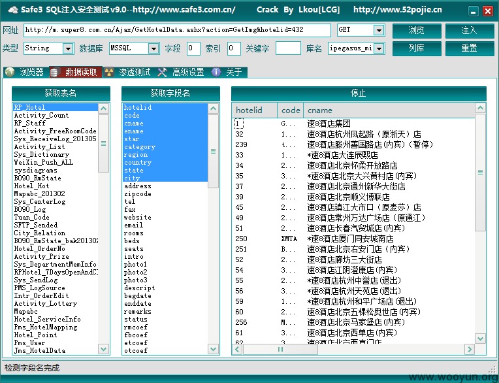499x383 pixels.
Task: Click the field list scroll-down arrow
Action: tap(213, 349)
